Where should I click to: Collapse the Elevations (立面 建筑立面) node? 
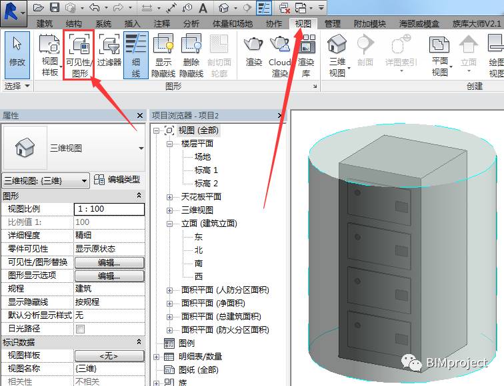tap(169, 224)
